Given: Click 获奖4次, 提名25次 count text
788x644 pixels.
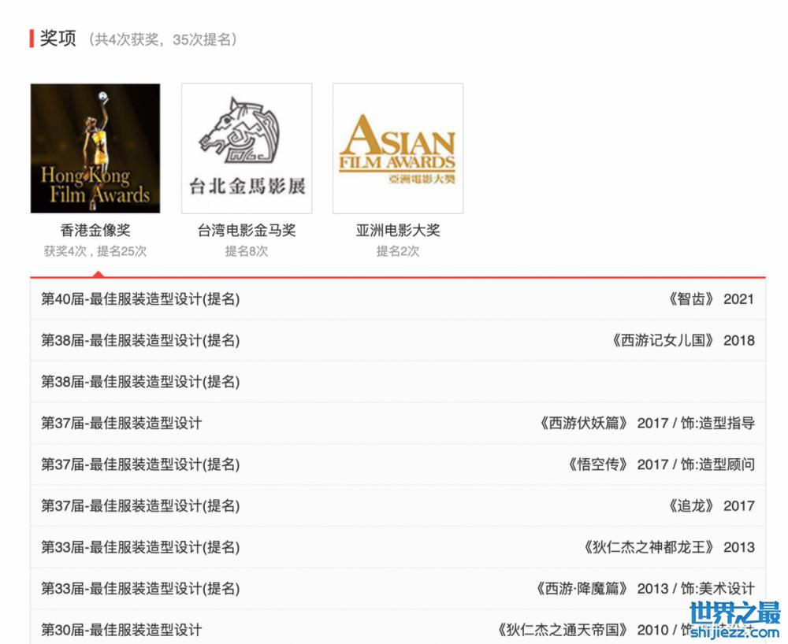Looking at the screenshot, I should pyautogui.click(x=95, y=252).
